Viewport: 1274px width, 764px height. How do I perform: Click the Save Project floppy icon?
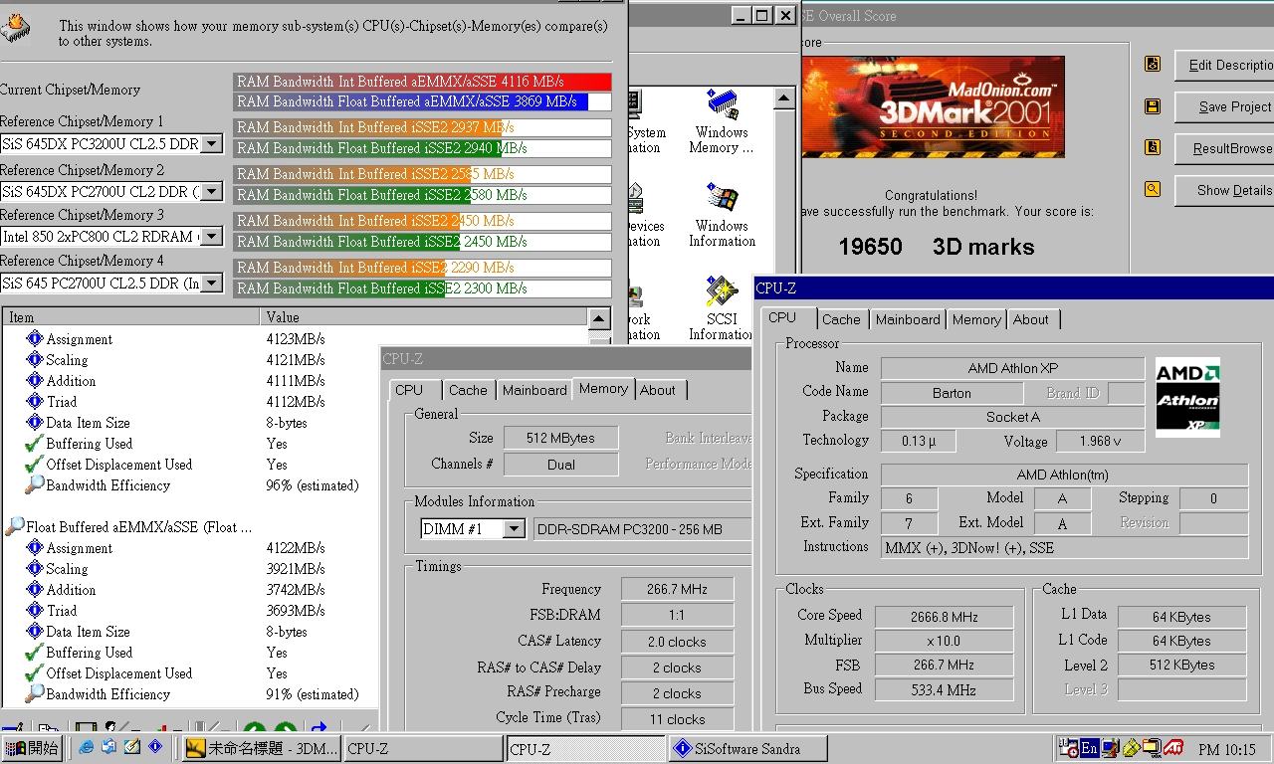[x=1153, y=105]
